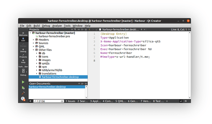
Task: Expand the qml/js folder
Action: click(x=37, y=63)
